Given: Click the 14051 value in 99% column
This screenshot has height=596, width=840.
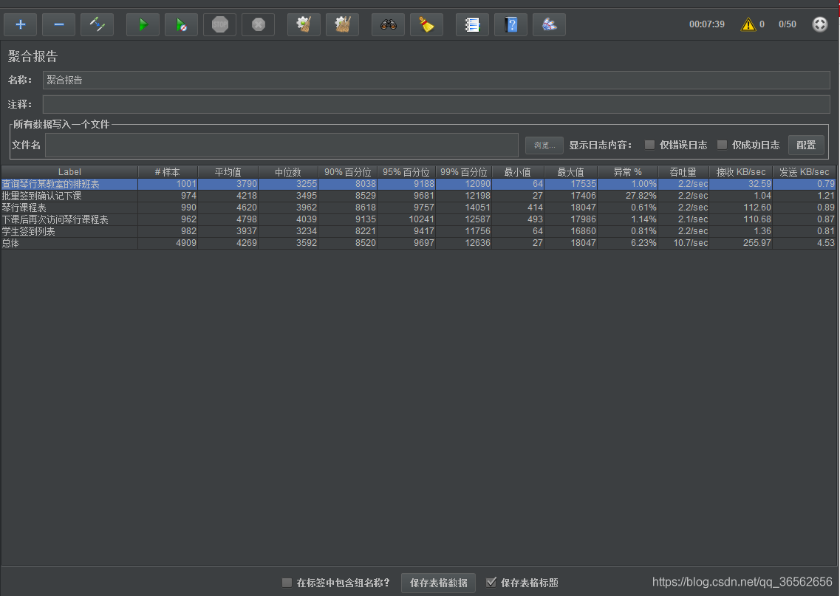Looking at the screenshot, I should click(x=464, y=208).
